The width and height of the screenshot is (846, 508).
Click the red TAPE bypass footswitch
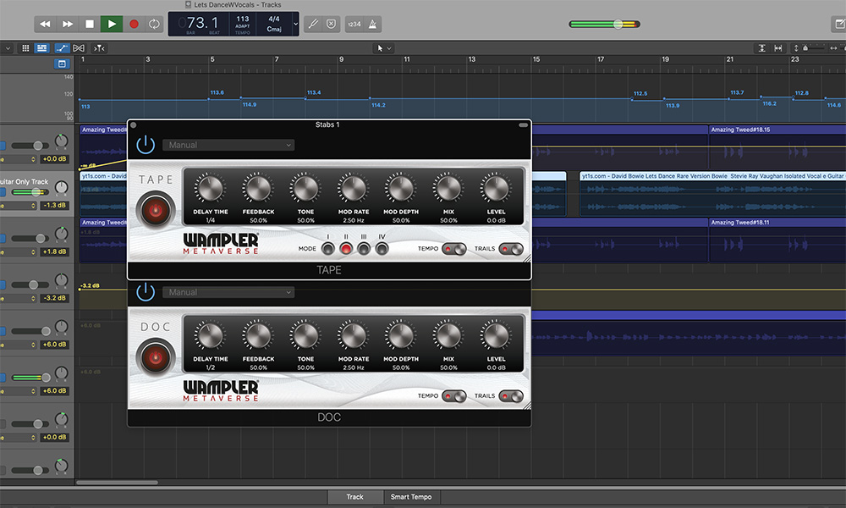[156, 210]
